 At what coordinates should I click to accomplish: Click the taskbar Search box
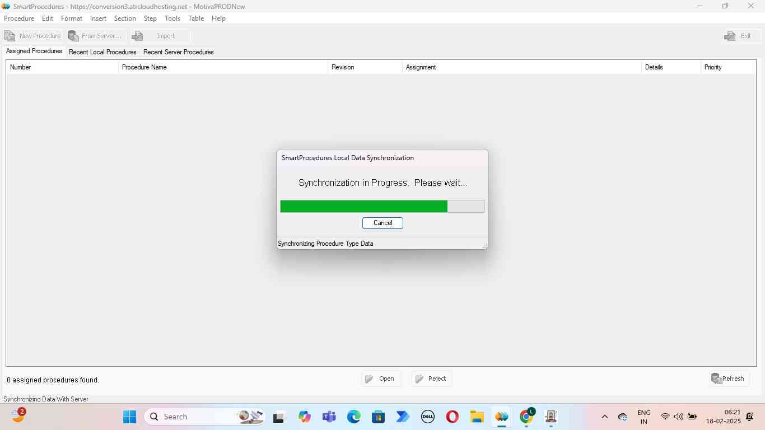click(x=205, y=417)
